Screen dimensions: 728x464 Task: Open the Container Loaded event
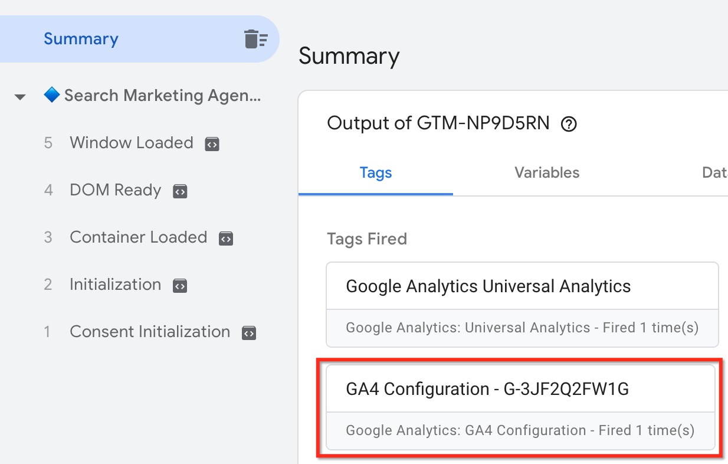139,237
